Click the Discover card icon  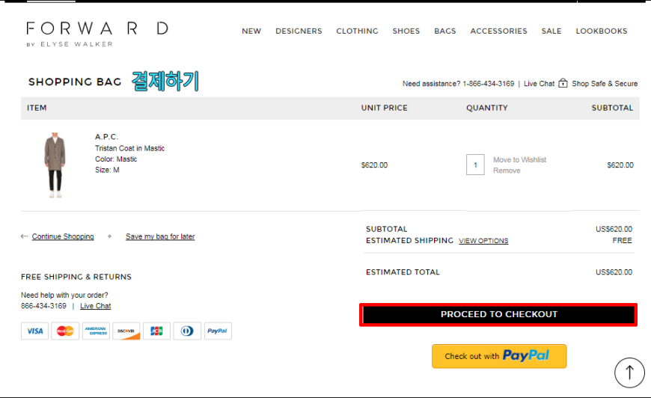pos(126,331)
